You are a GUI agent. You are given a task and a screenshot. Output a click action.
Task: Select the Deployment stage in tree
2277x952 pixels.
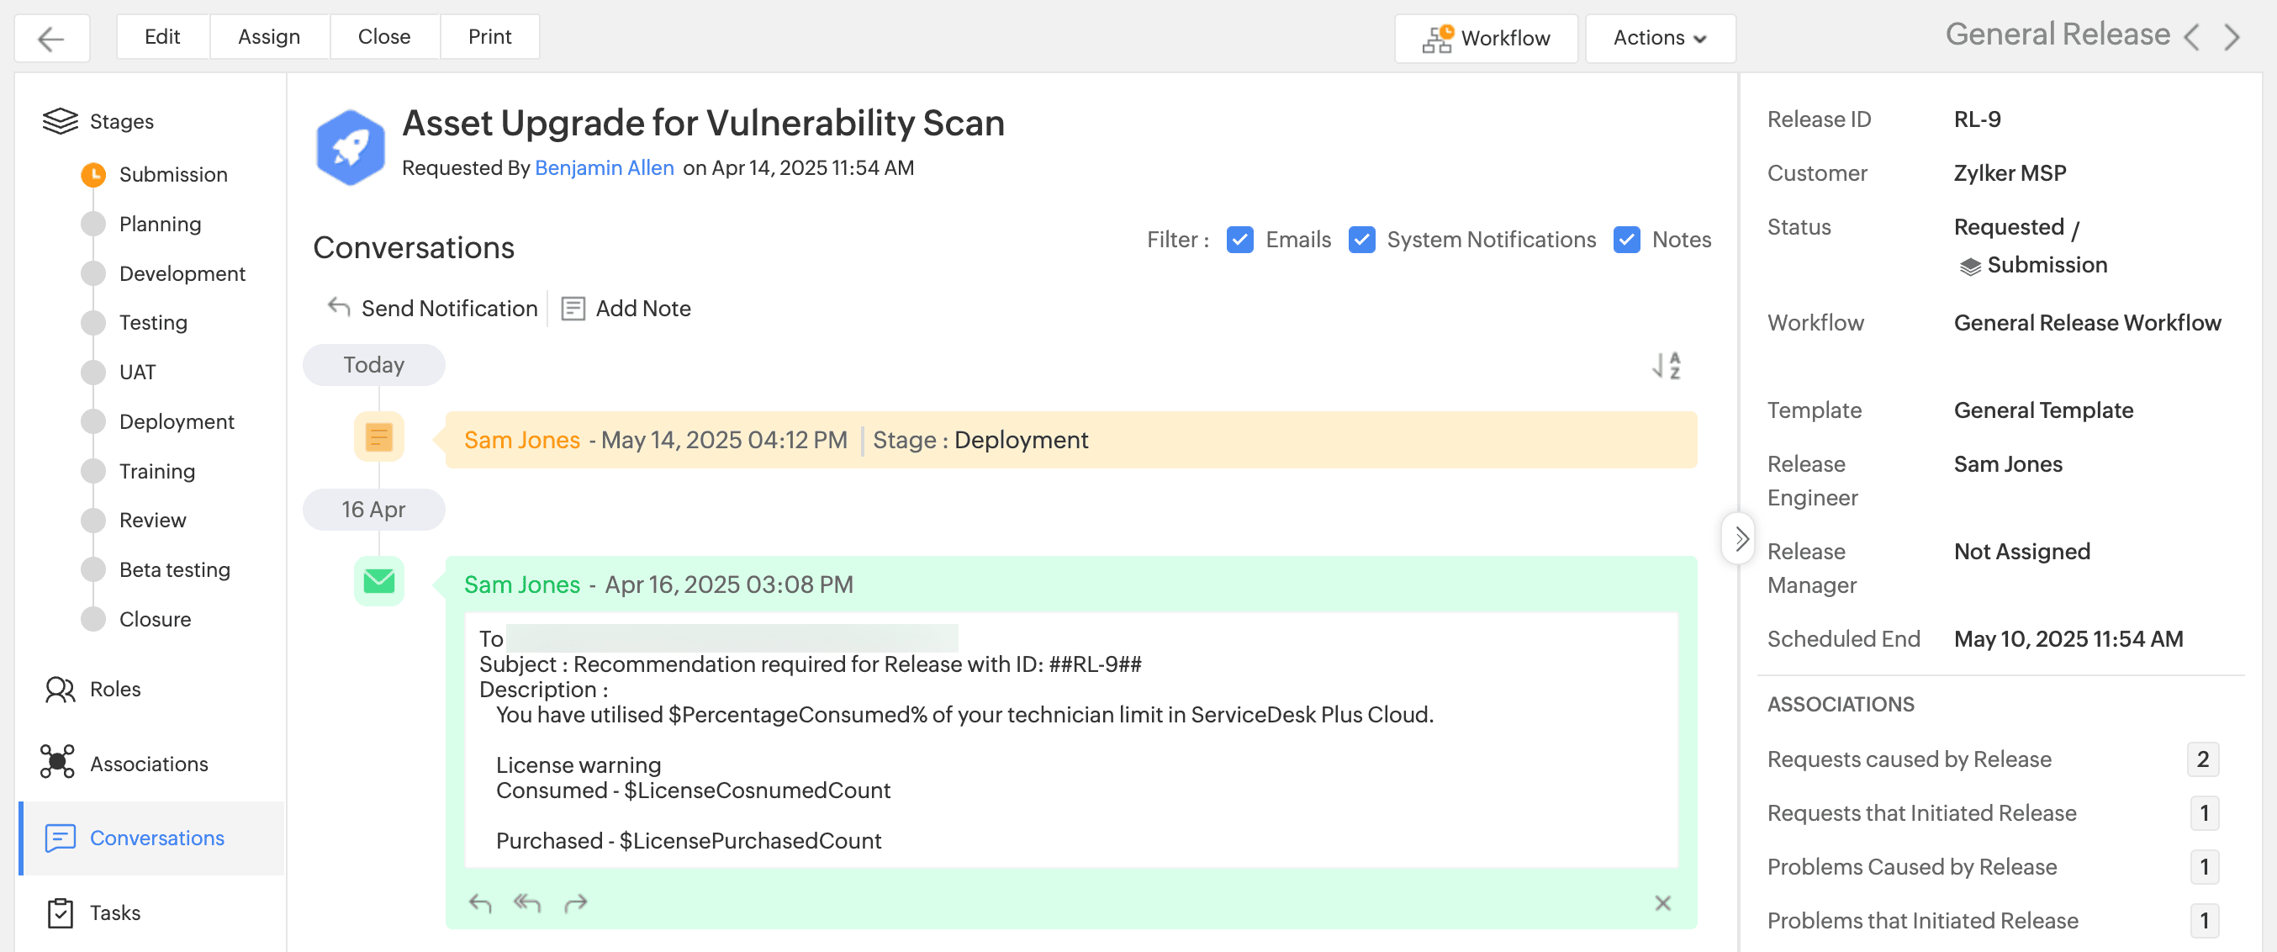tap(176, 421)
